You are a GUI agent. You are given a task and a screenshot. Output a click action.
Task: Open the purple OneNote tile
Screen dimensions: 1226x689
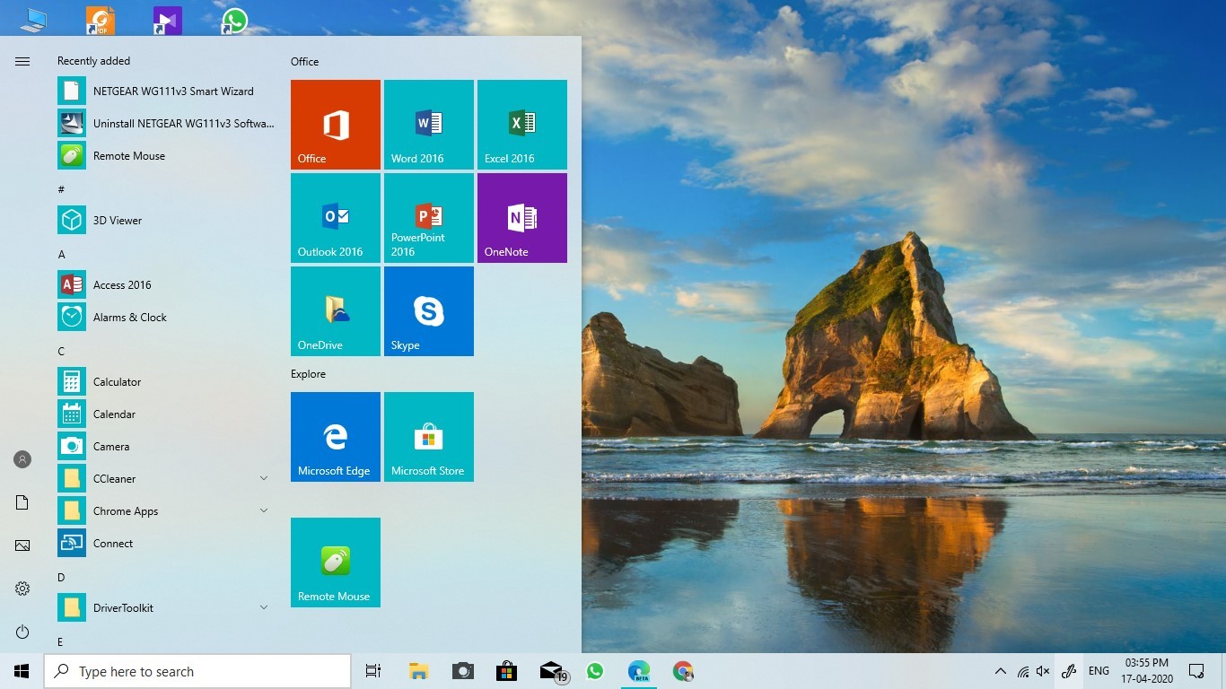(x=522, y=218)
